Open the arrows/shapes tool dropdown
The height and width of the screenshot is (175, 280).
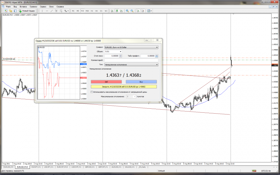[x=66, y=11]
